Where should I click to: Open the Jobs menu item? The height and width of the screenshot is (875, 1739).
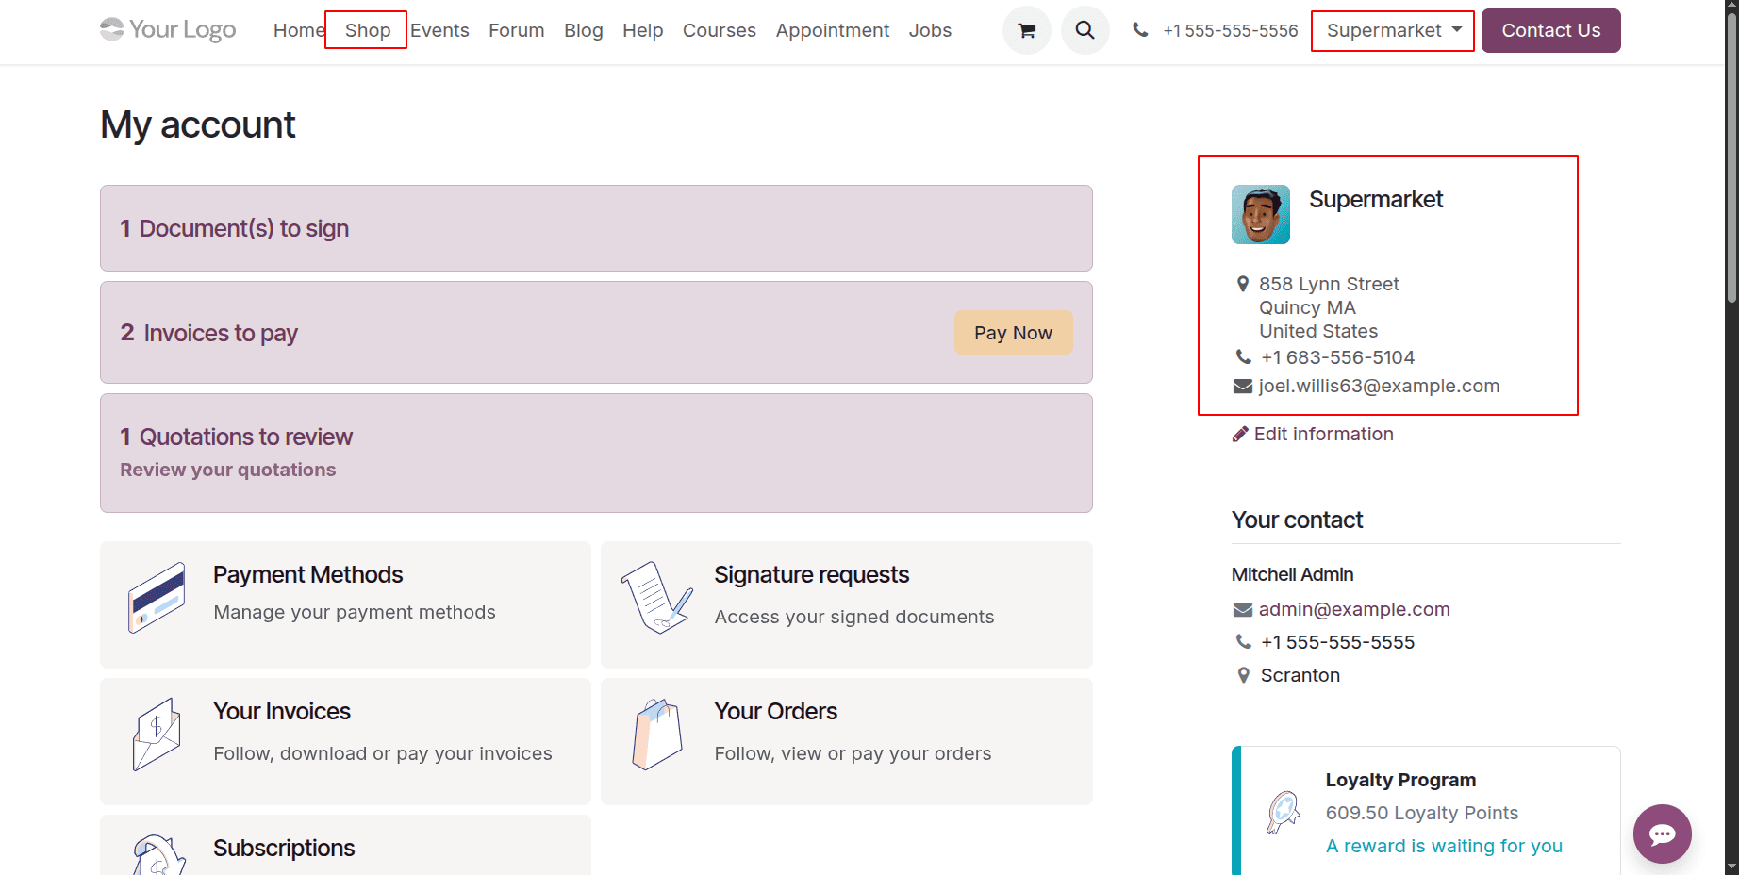pyautogui.click(x=930, y=30)
